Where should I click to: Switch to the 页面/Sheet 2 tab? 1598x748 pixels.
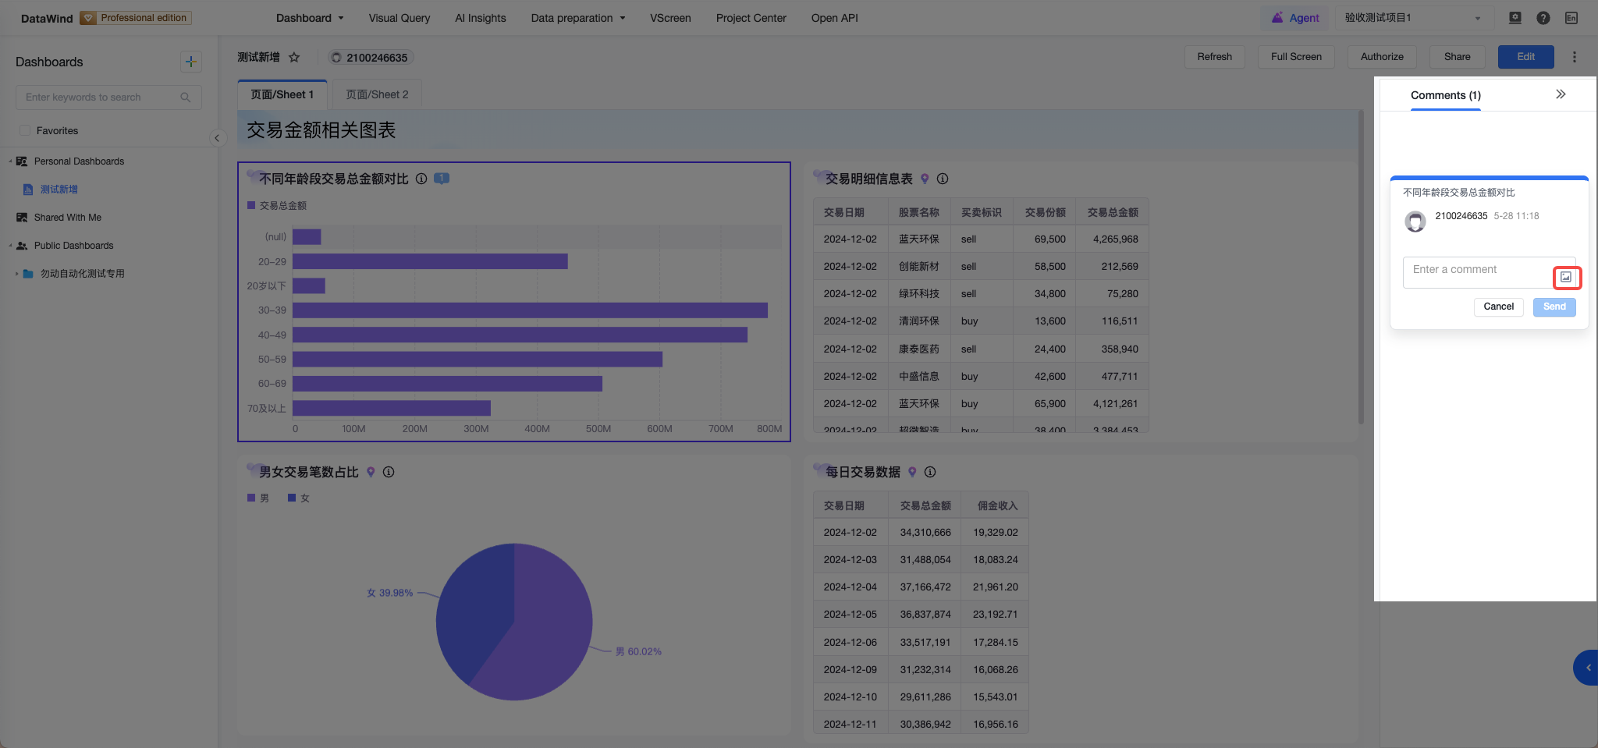coord(377,94)
